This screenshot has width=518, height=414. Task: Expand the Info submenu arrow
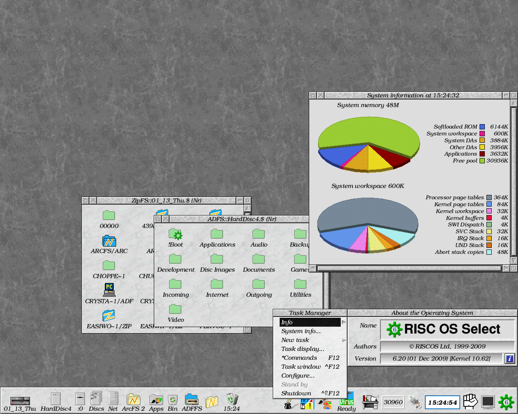(x=344, y=322)
